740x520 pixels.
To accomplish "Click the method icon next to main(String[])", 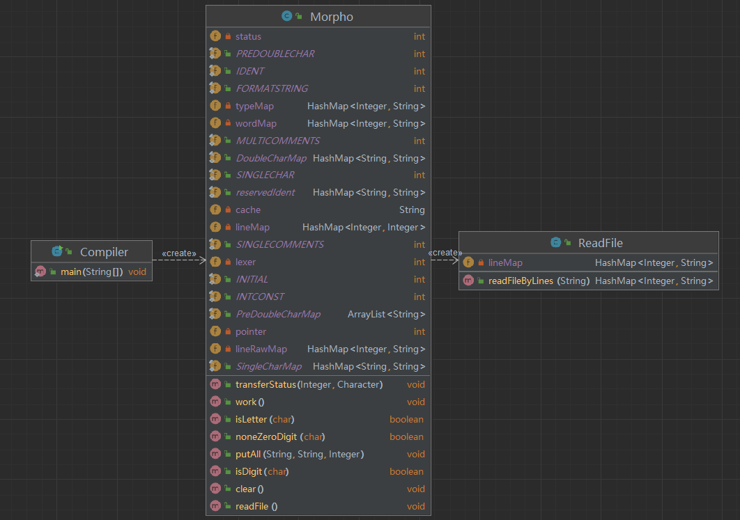I will [40, 271].
